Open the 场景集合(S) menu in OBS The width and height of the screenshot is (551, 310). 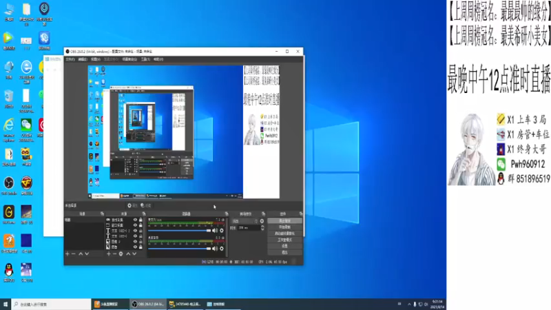point(129,59)
